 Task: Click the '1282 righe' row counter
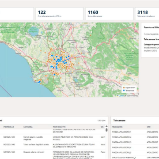click(101, 121)
